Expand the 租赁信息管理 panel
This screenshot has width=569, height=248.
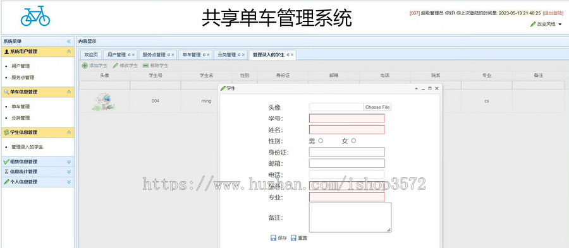[69, 162]
